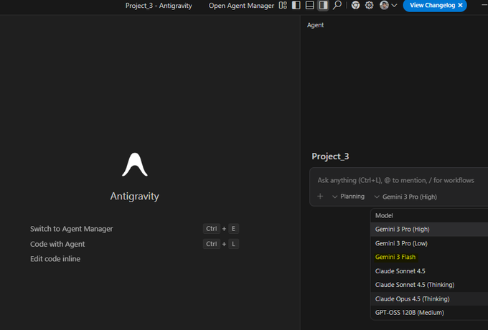Click Open Agent Manager
The width and height of the screenshot is (488, 330).
click(241, 6)
